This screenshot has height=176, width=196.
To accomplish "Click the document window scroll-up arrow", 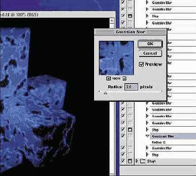I will point(112,20).
